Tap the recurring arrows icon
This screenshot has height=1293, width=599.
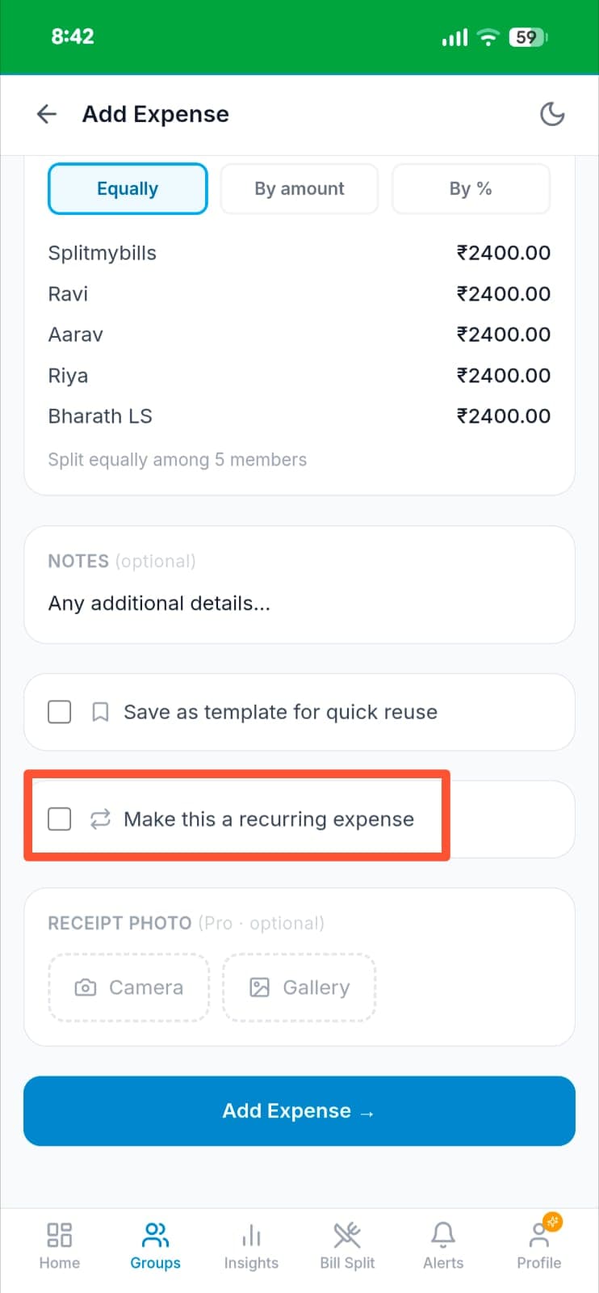(98, 819)
